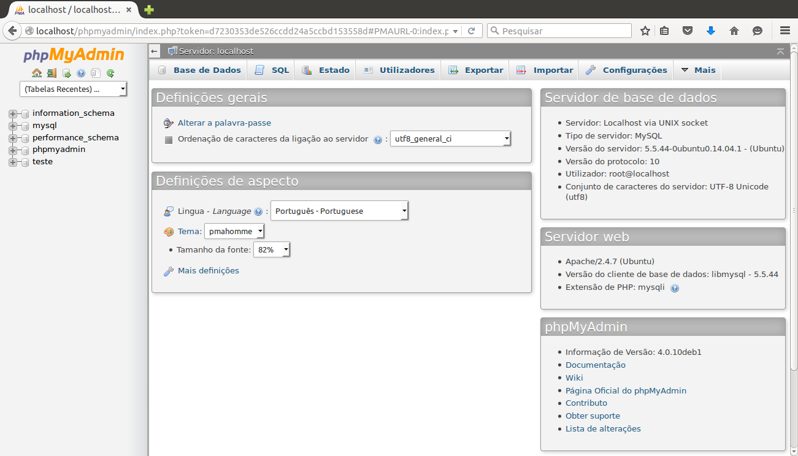Open the Mais definições link

click(x=208, y=271)
